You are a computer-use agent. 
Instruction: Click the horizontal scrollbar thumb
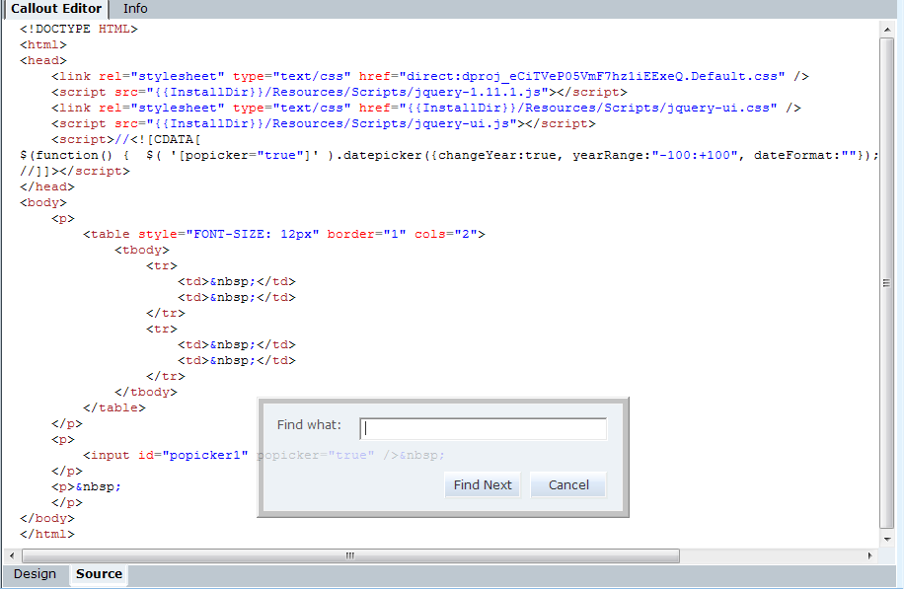point(349,556)
